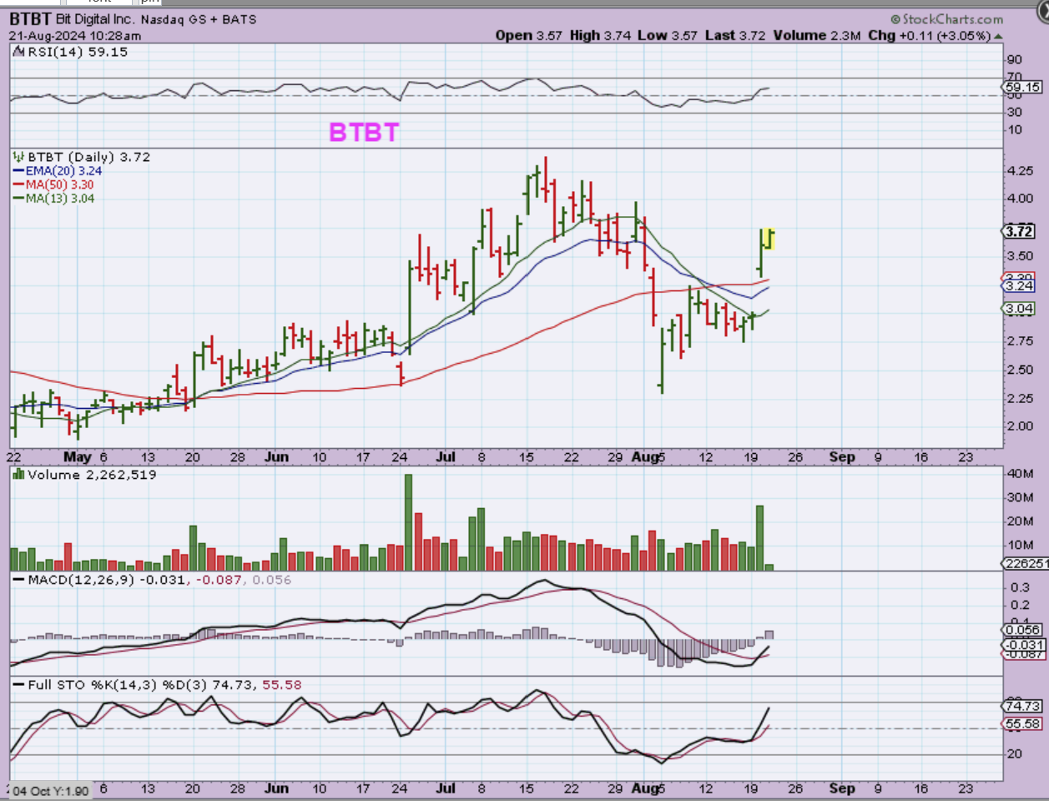This screenshot has width=1049, height=801.
Task: Click the MA(50) 3.30 legend entry
Action: click(60, 184)
